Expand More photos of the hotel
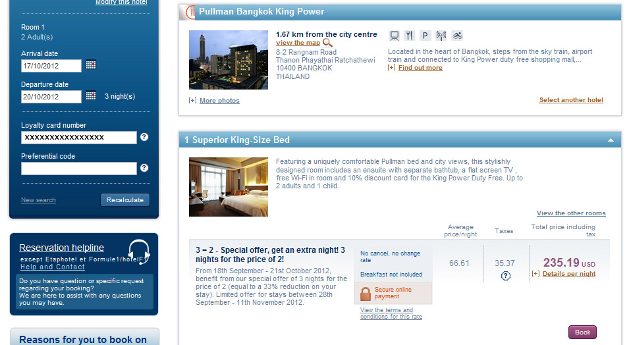This screenshot has height=345, width=629. pos(219,100)
